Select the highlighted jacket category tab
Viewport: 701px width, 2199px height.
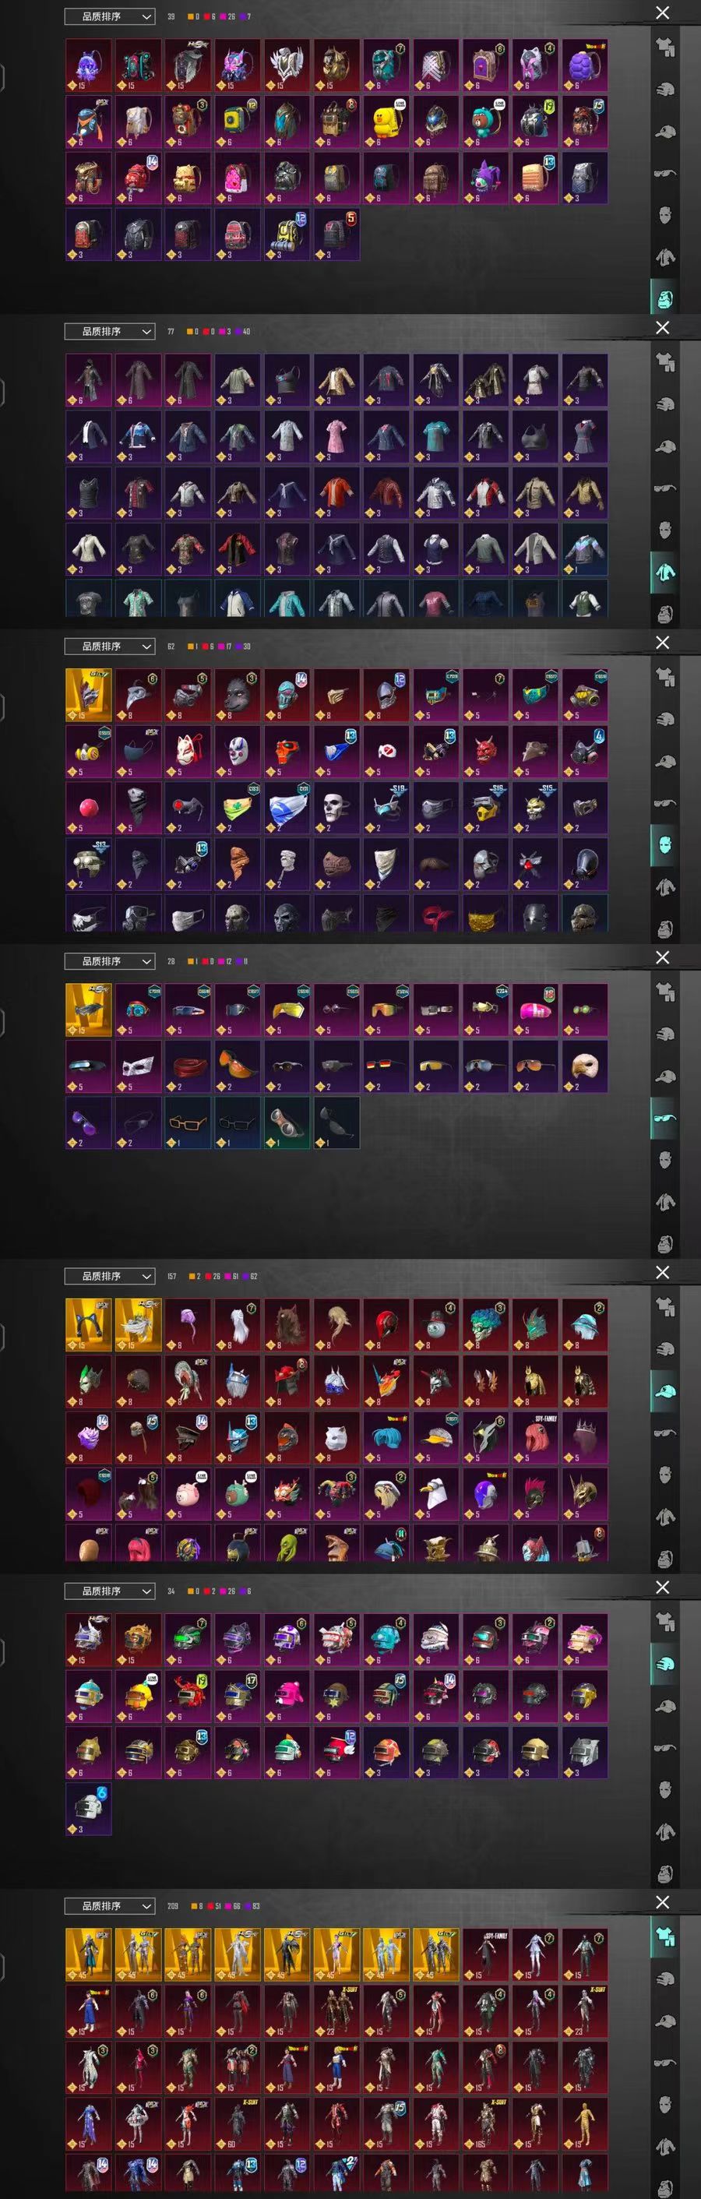665,570
